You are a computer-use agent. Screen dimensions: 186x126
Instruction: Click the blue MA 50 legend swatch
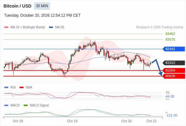(x=51, y=27)
